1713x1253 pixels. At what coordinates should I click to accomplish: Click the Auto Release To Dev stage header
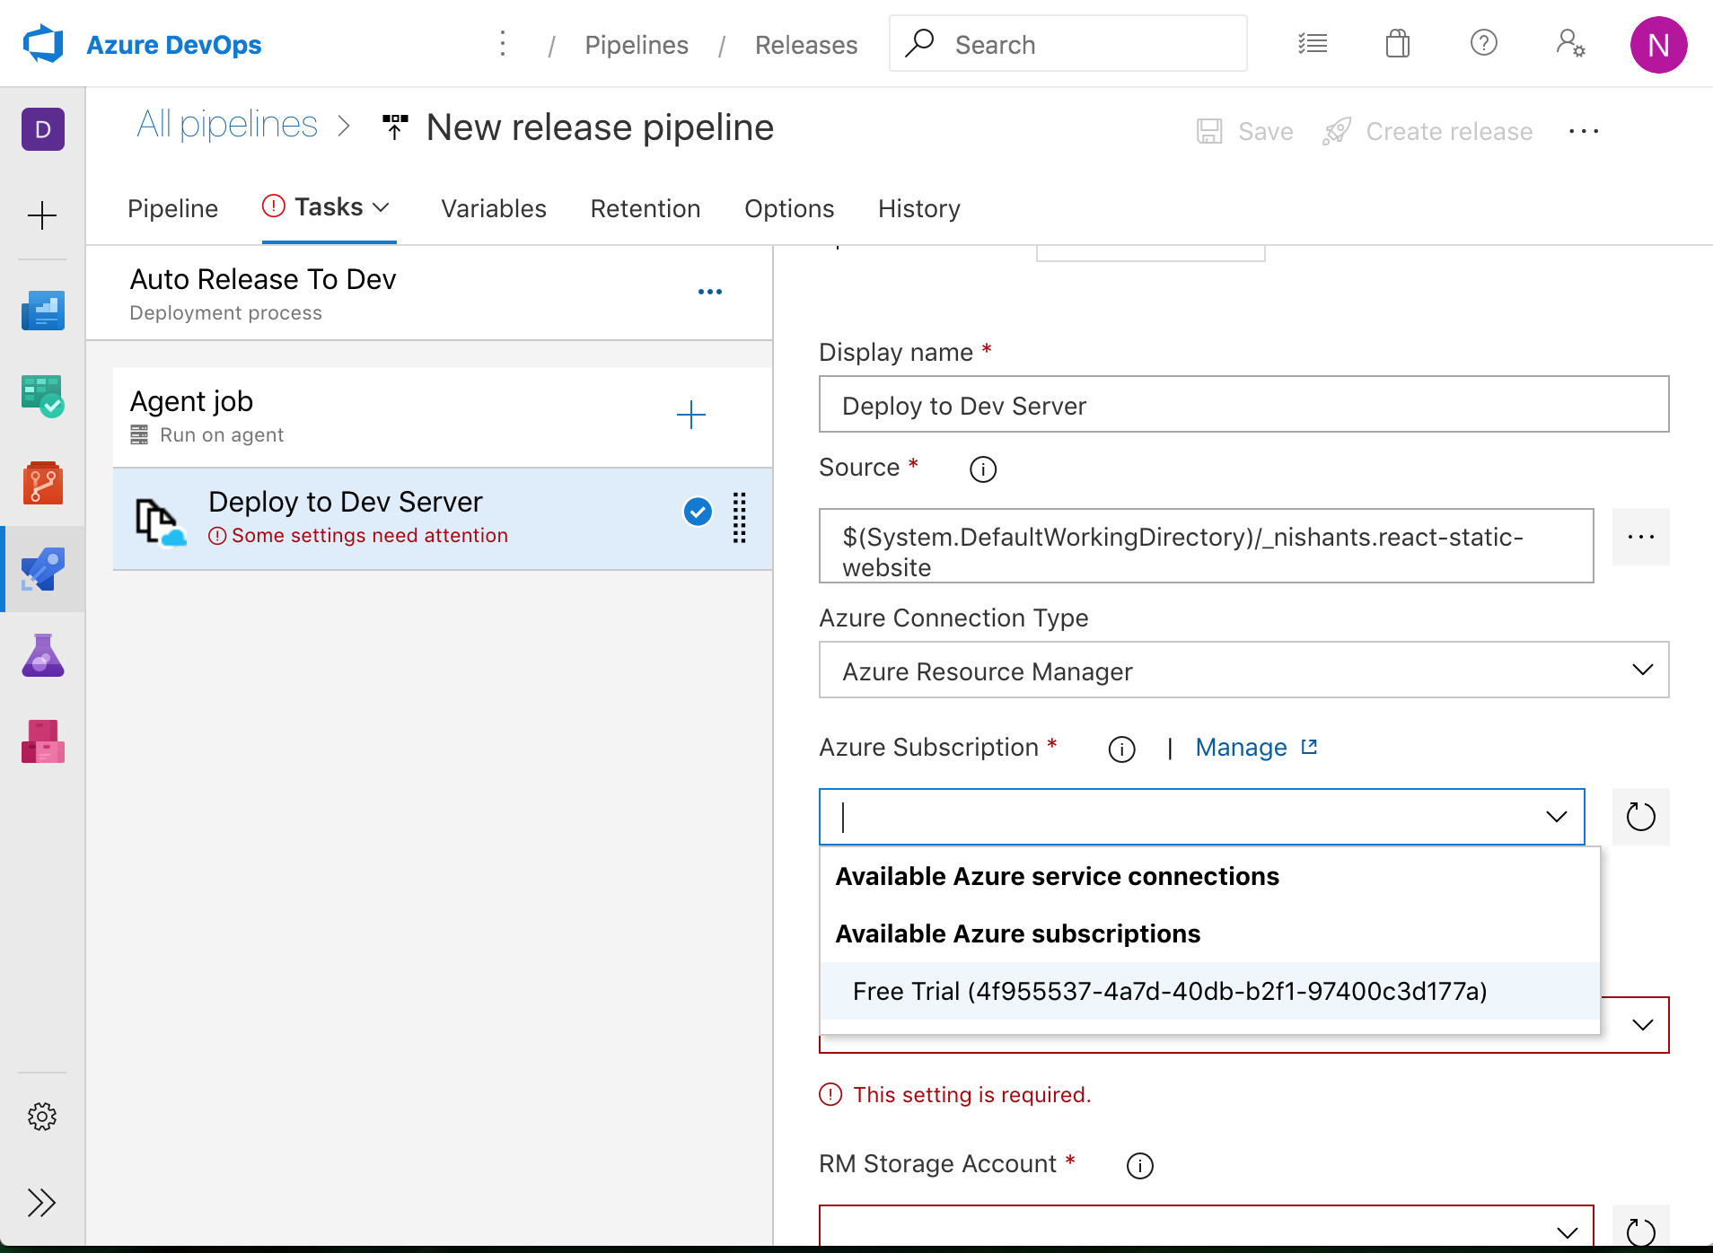tap(429, 293)
